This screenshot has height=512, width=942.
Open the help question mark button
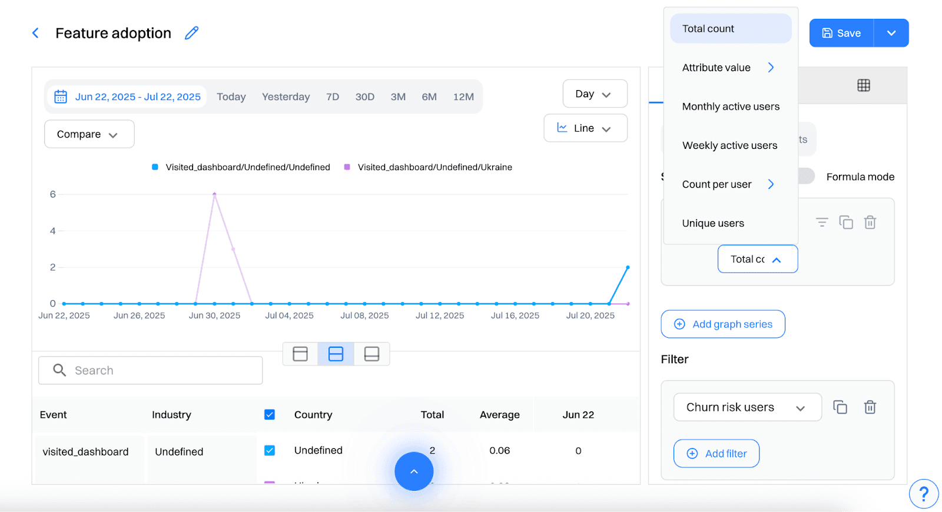pyautogui.click(x=923, y=493)
